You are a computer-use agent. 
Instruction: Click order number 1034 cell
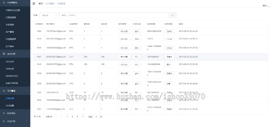pyautogui.click(x=39, y=100)
